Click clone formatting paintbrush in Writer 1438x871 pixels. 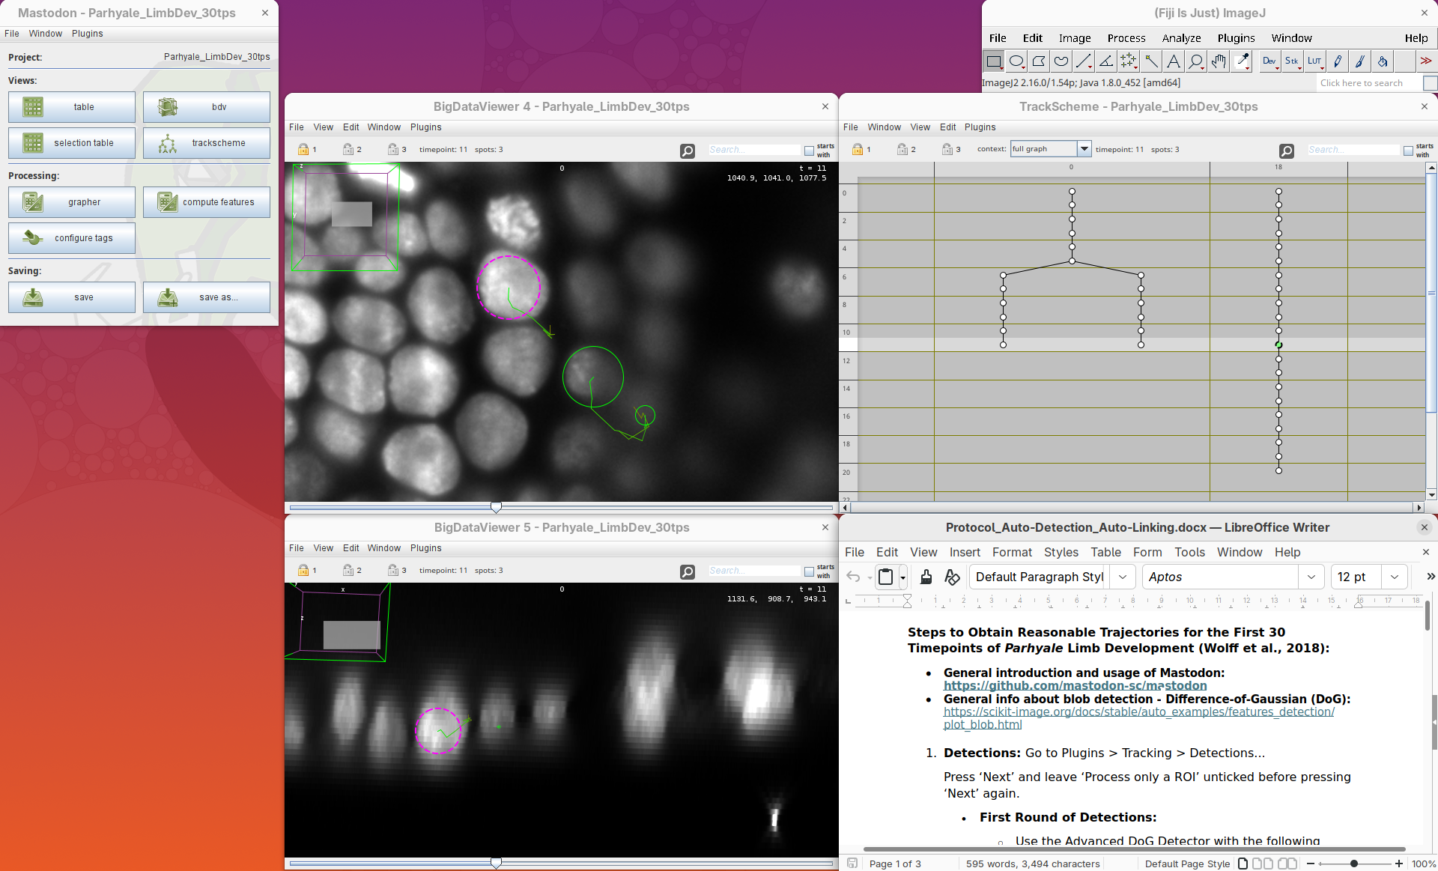point(926,577)
